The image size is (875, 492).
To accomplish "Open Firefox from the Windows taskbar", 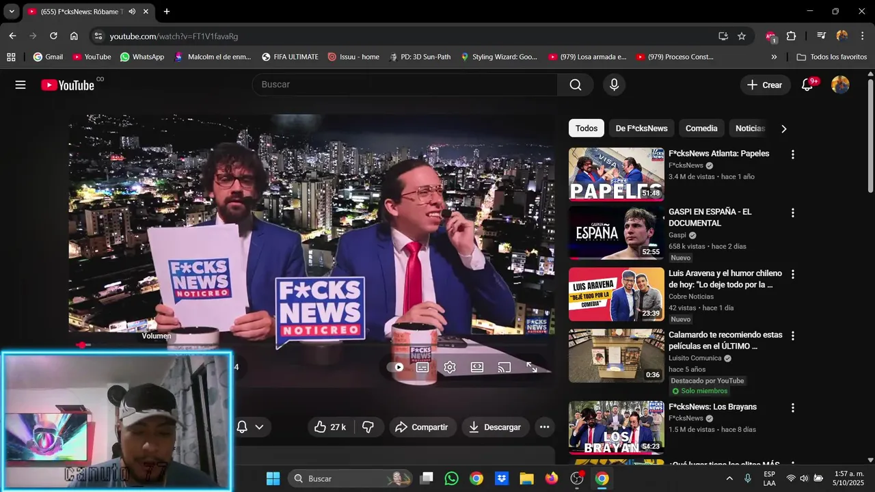I will [552, 478].
